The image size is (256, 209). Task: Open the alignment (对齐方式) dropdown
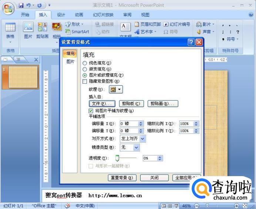[x=142, y=139]
